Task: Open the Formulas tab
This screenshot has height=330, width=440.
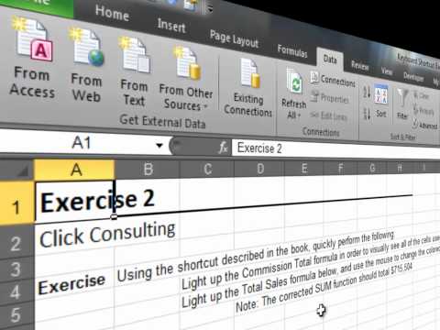Action: tap(292, 51)
